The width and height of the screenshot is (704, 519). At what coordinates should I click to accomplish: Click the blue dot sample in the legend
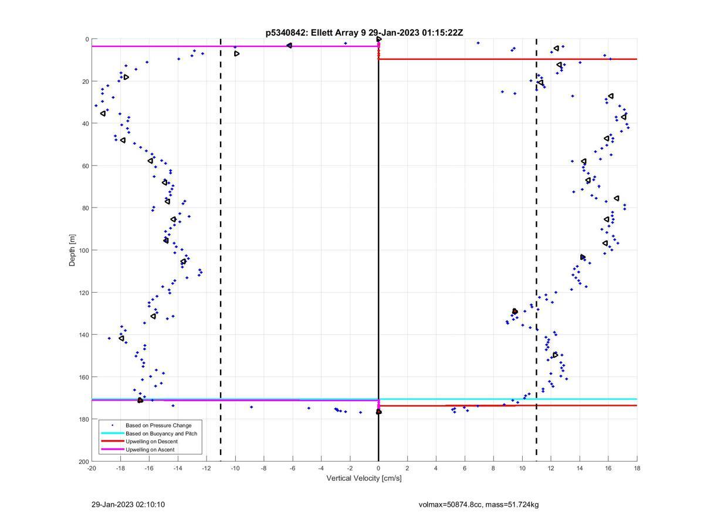point(112,425)
